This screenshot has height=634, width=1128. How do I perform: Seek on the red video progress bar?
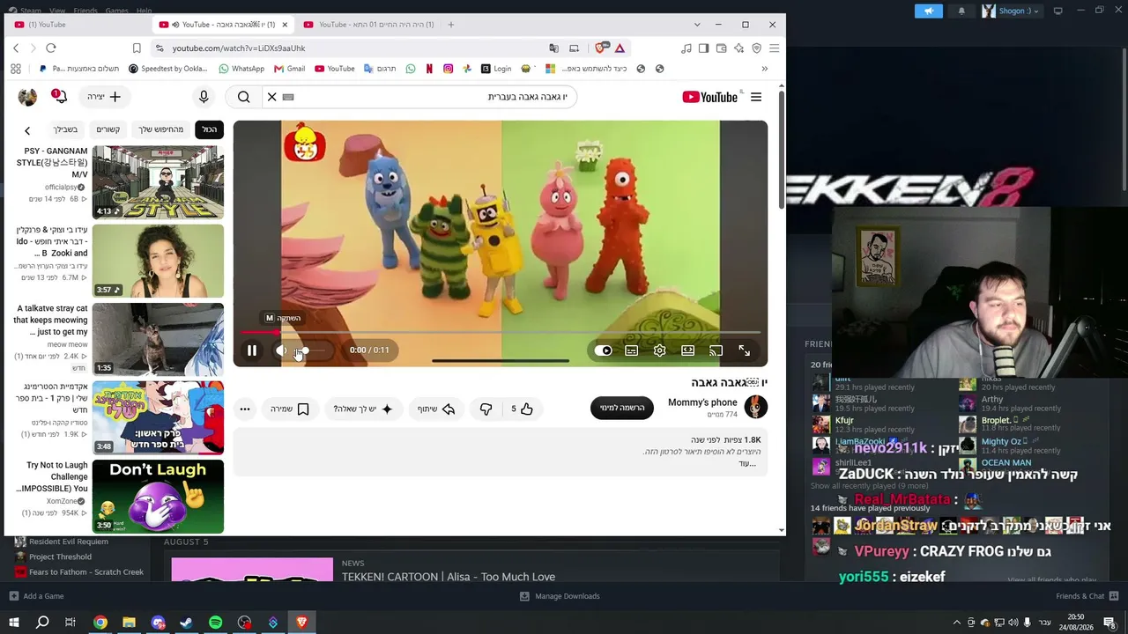click(500, 333)
